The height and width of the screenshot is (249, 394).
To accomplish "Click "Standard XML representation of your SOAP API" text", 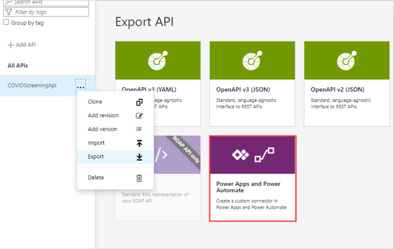I will 155,198.
